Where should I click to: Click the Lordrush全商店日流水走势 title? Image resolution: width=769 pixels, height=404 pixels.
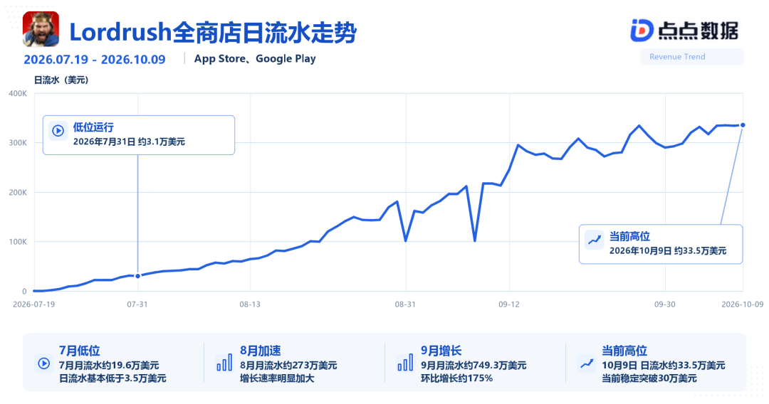(x=213, y=33)
